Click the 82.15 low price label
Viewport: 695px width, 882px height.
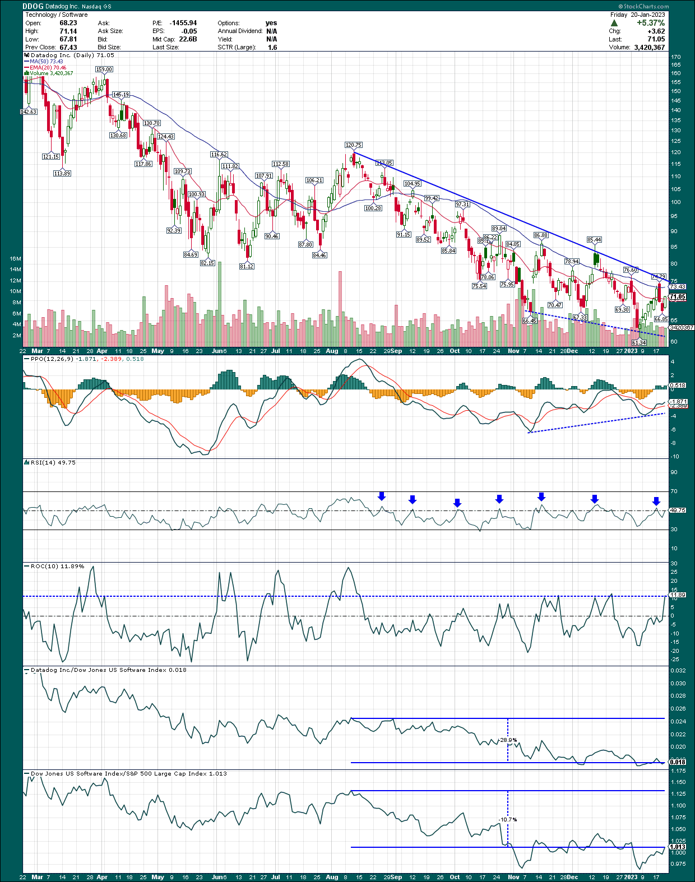point(207,263)
